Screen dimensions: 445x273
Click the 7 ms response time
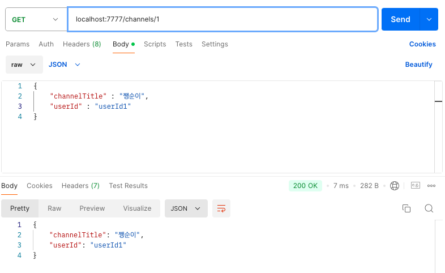click(x=341, y=186)
